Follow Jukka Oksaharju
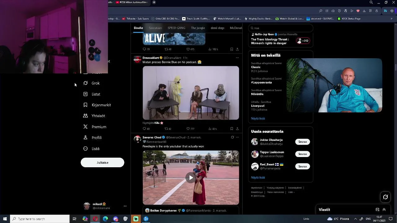This screenshot has width=397, height=223. pyautogui.click(x=302, y=142)
